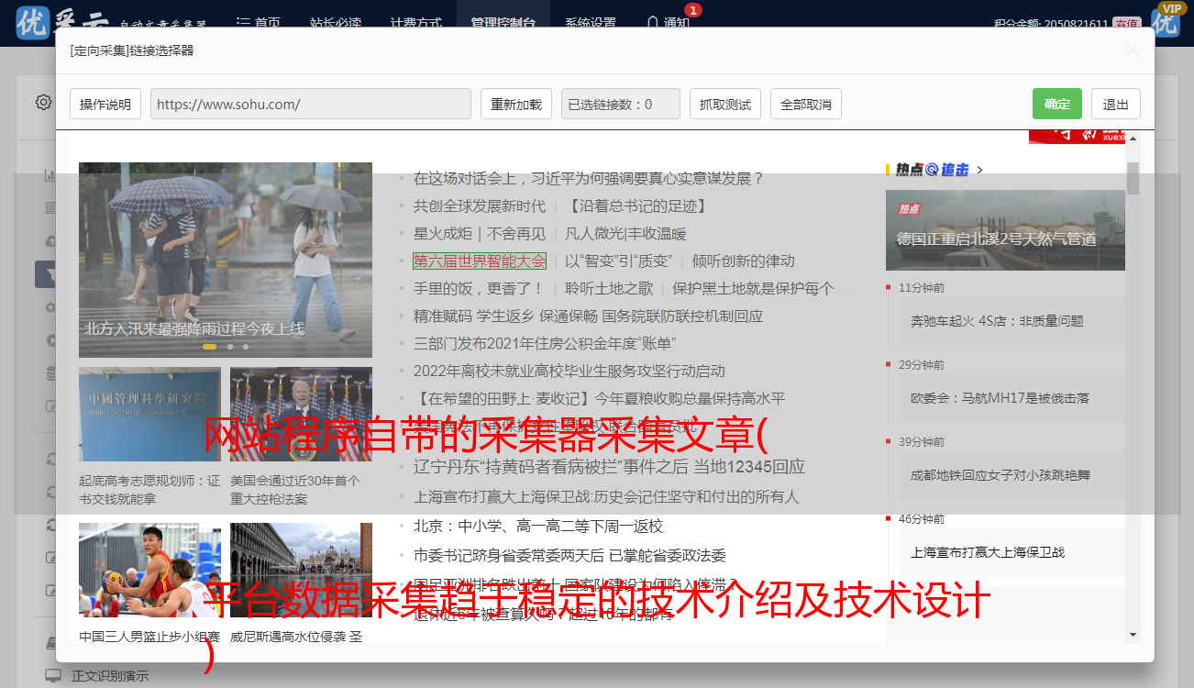Select hot item 上海宣布打赢大上海保卫战
Screen dimensions: 1194x688
(988, 552)
